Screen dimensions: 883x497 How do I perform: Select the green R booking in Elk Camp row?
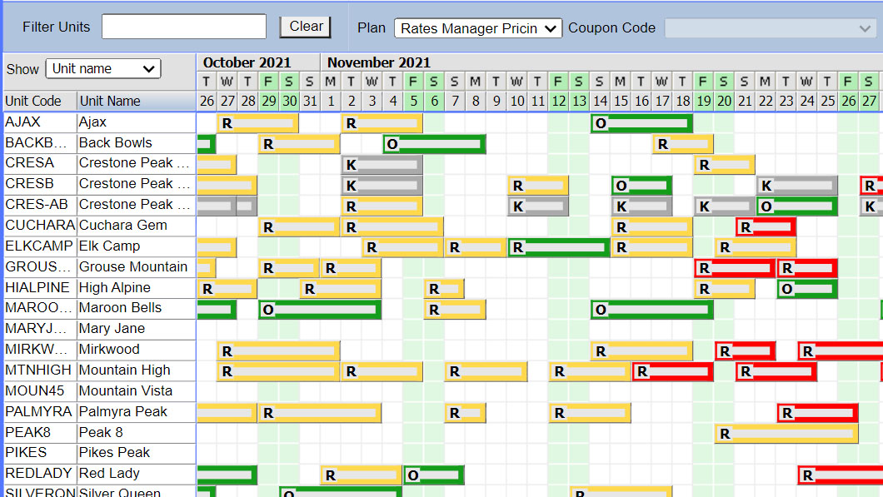pyautogui.click(x=559, y=247)
